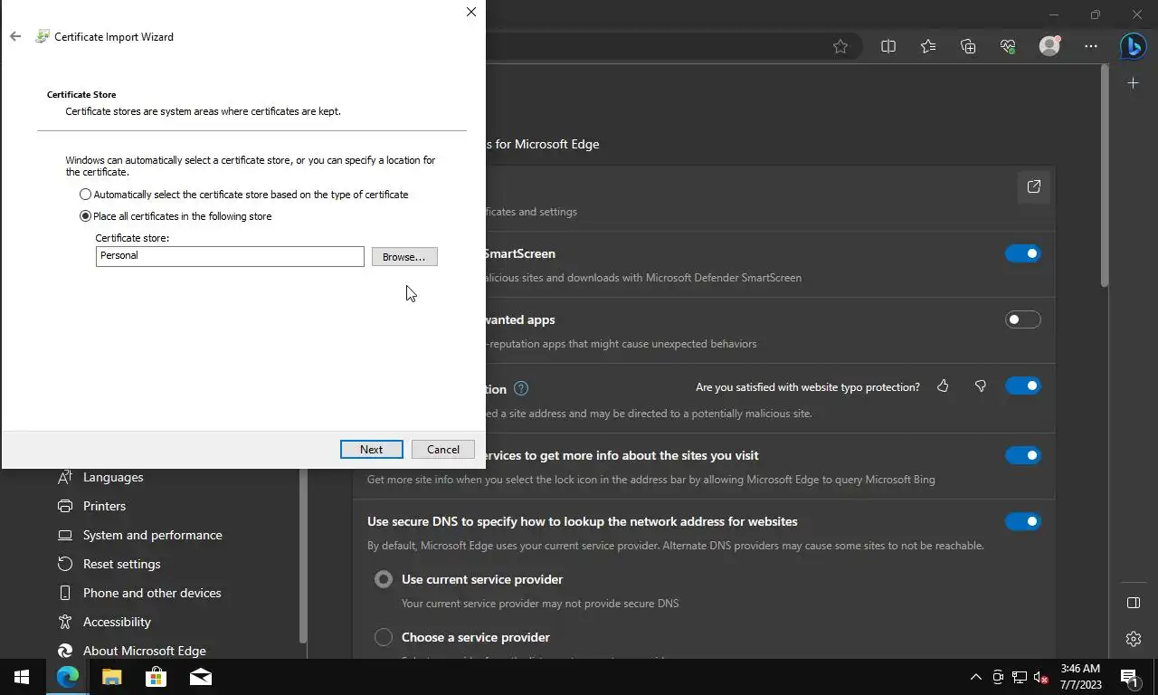Open Edge Favorites panel

[928, 46]
